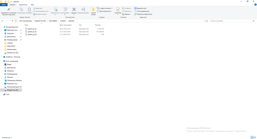Click Pin to Quick Access icon
257x139 pixels.
pyautogui.click(x=8, y=10)
